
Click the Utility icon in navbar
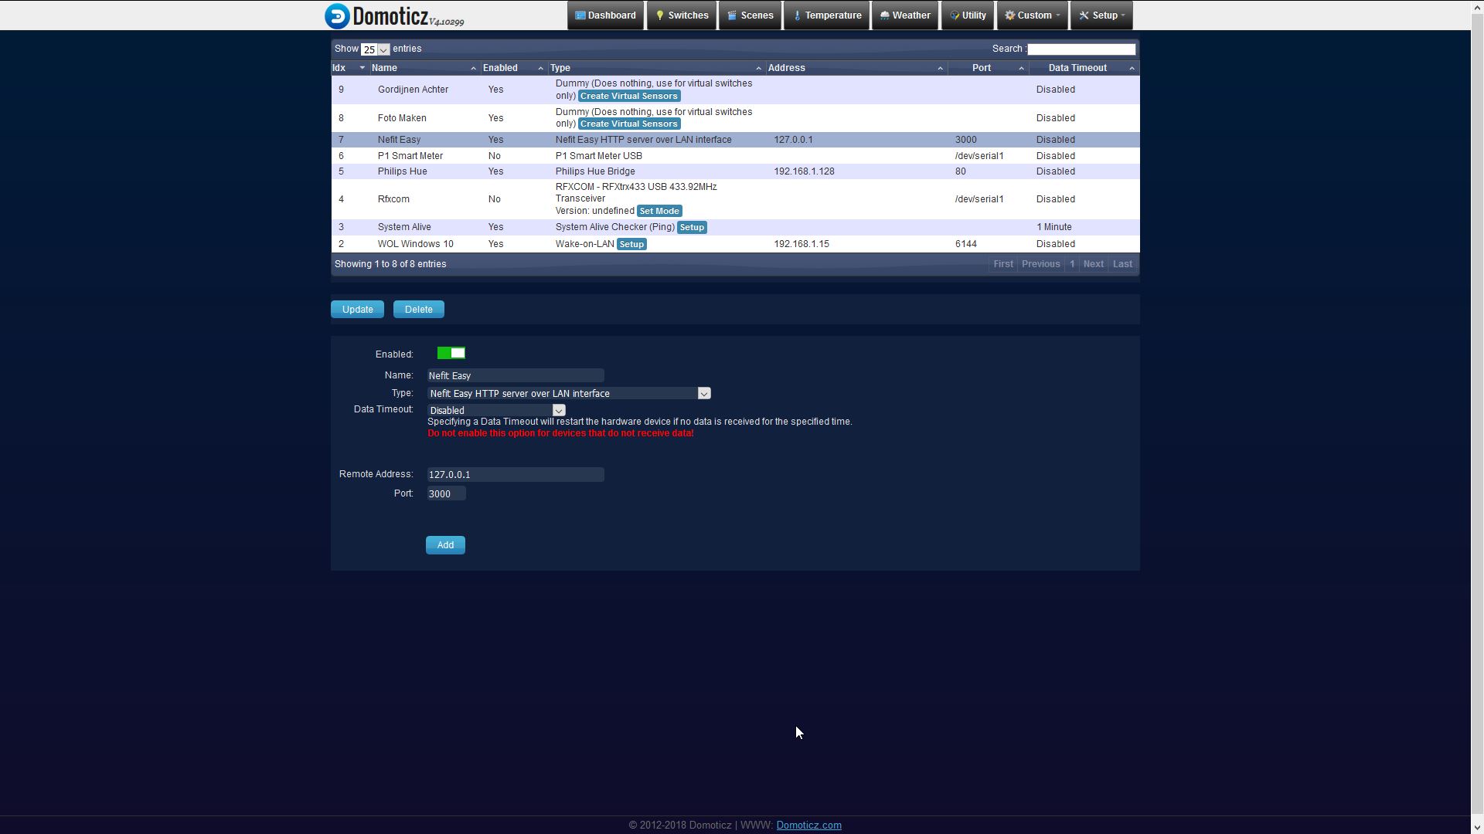(955, 15)
